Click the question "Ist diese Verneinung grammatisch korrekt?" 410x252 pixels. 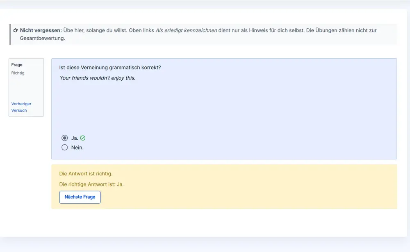[110, 68]
